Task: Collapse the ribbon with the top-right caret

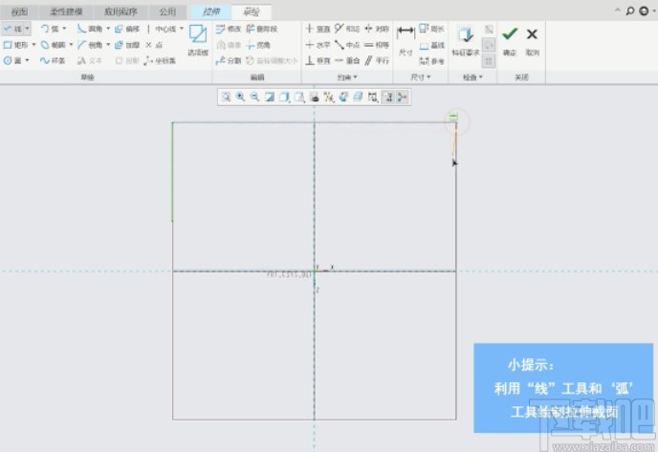Action: (617, 11)
